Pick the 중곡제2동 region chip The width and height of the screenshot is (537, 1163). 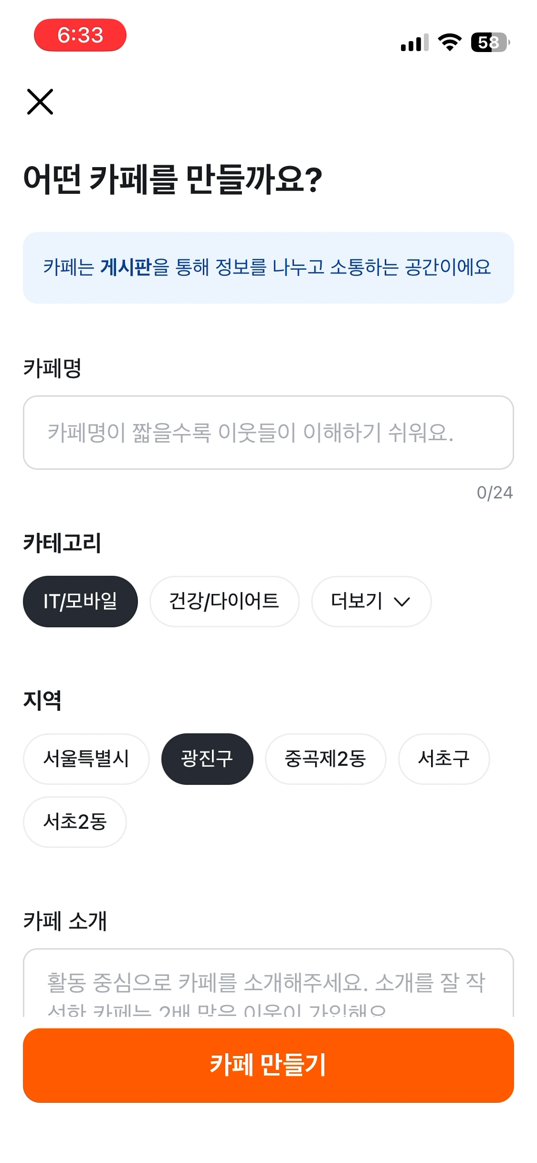(325, 759)
